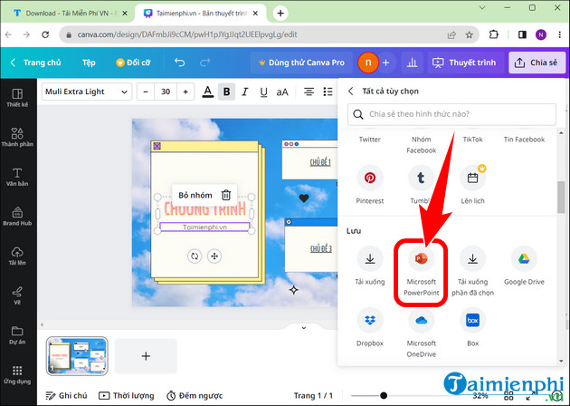Add a new page with plus

click(x=146, y=356)
